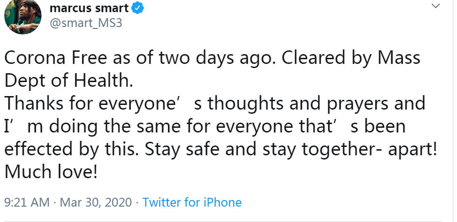Click the 9:21 AM timestamp

27,202
